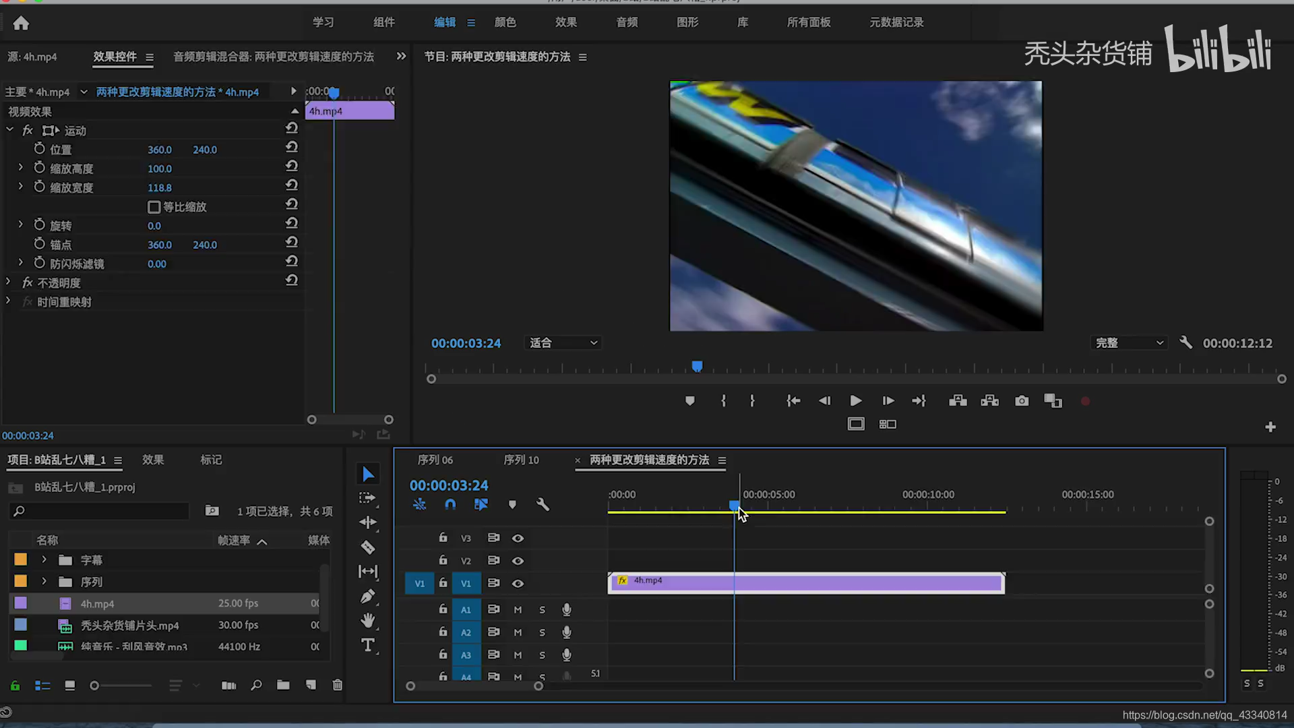
Task: Open the 完整 playback resolution dropdown
Action: 1129,343
